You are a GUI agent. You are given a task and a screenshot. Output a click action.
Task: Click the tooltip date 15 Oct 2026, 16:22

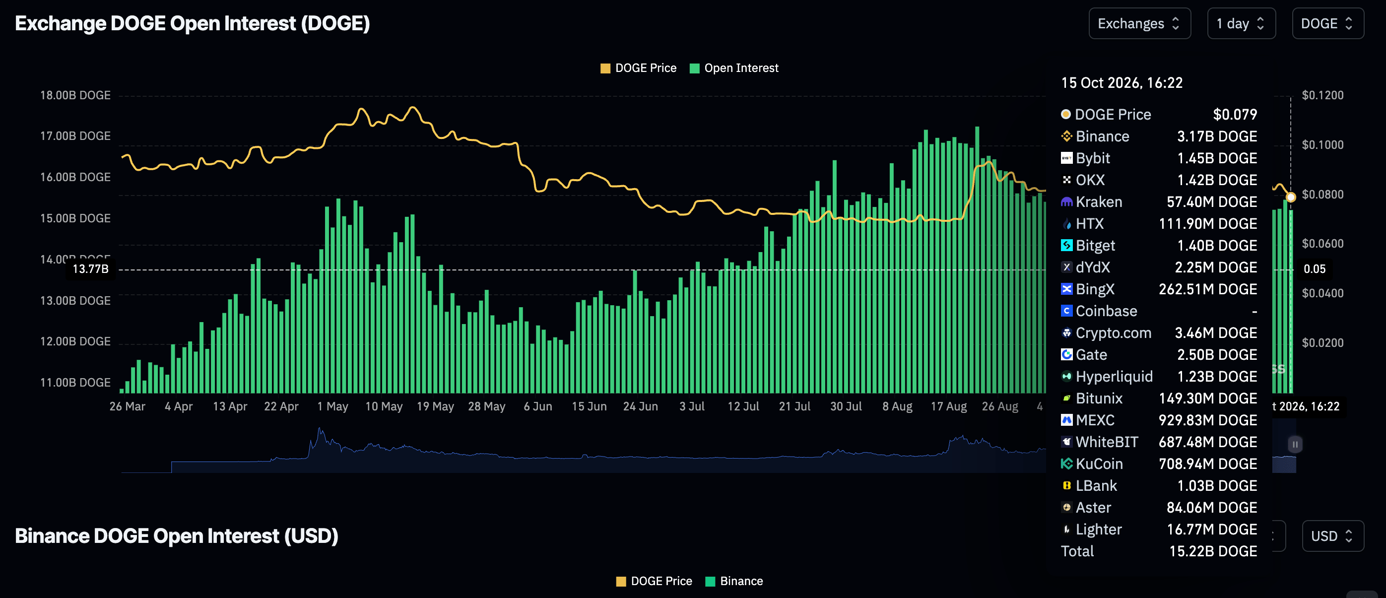click(x=1122, y=83)
